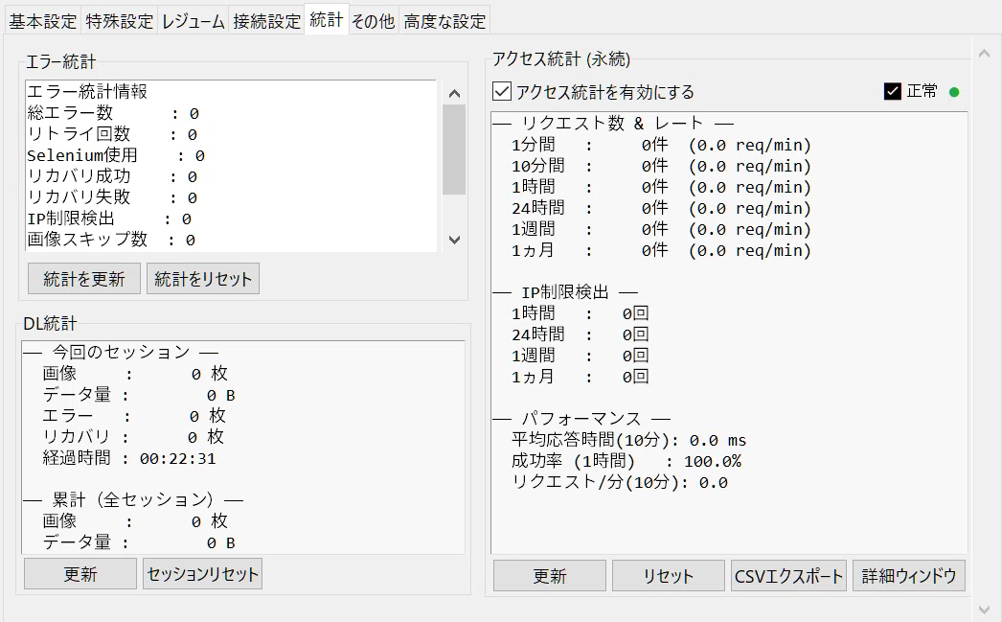
Task: Click the 平均応答時間(10分) line
Action: tap(628, 441)
